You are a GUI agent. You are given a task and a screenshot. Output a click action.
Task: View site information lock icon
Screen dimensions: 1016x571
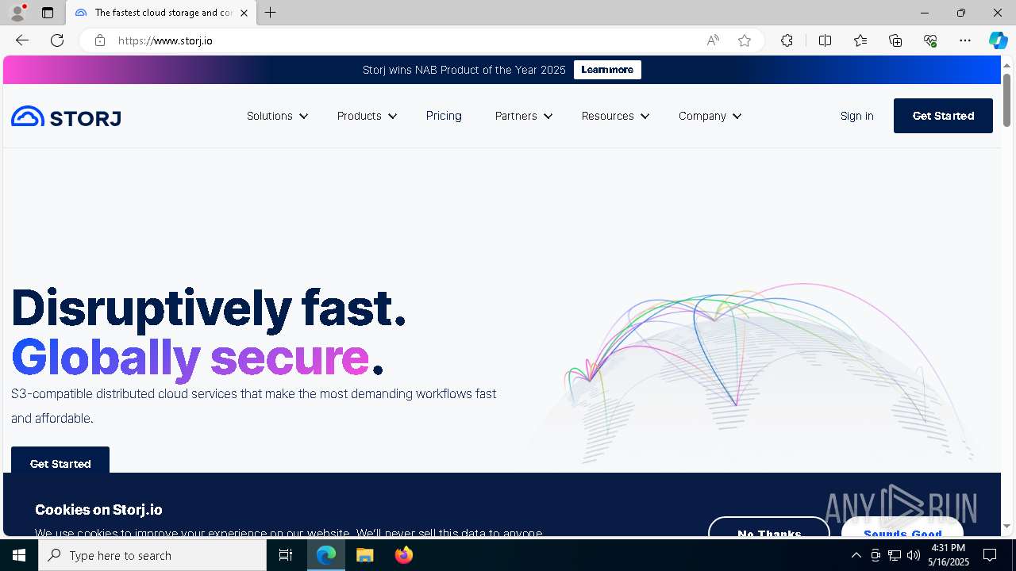point(99,40)
